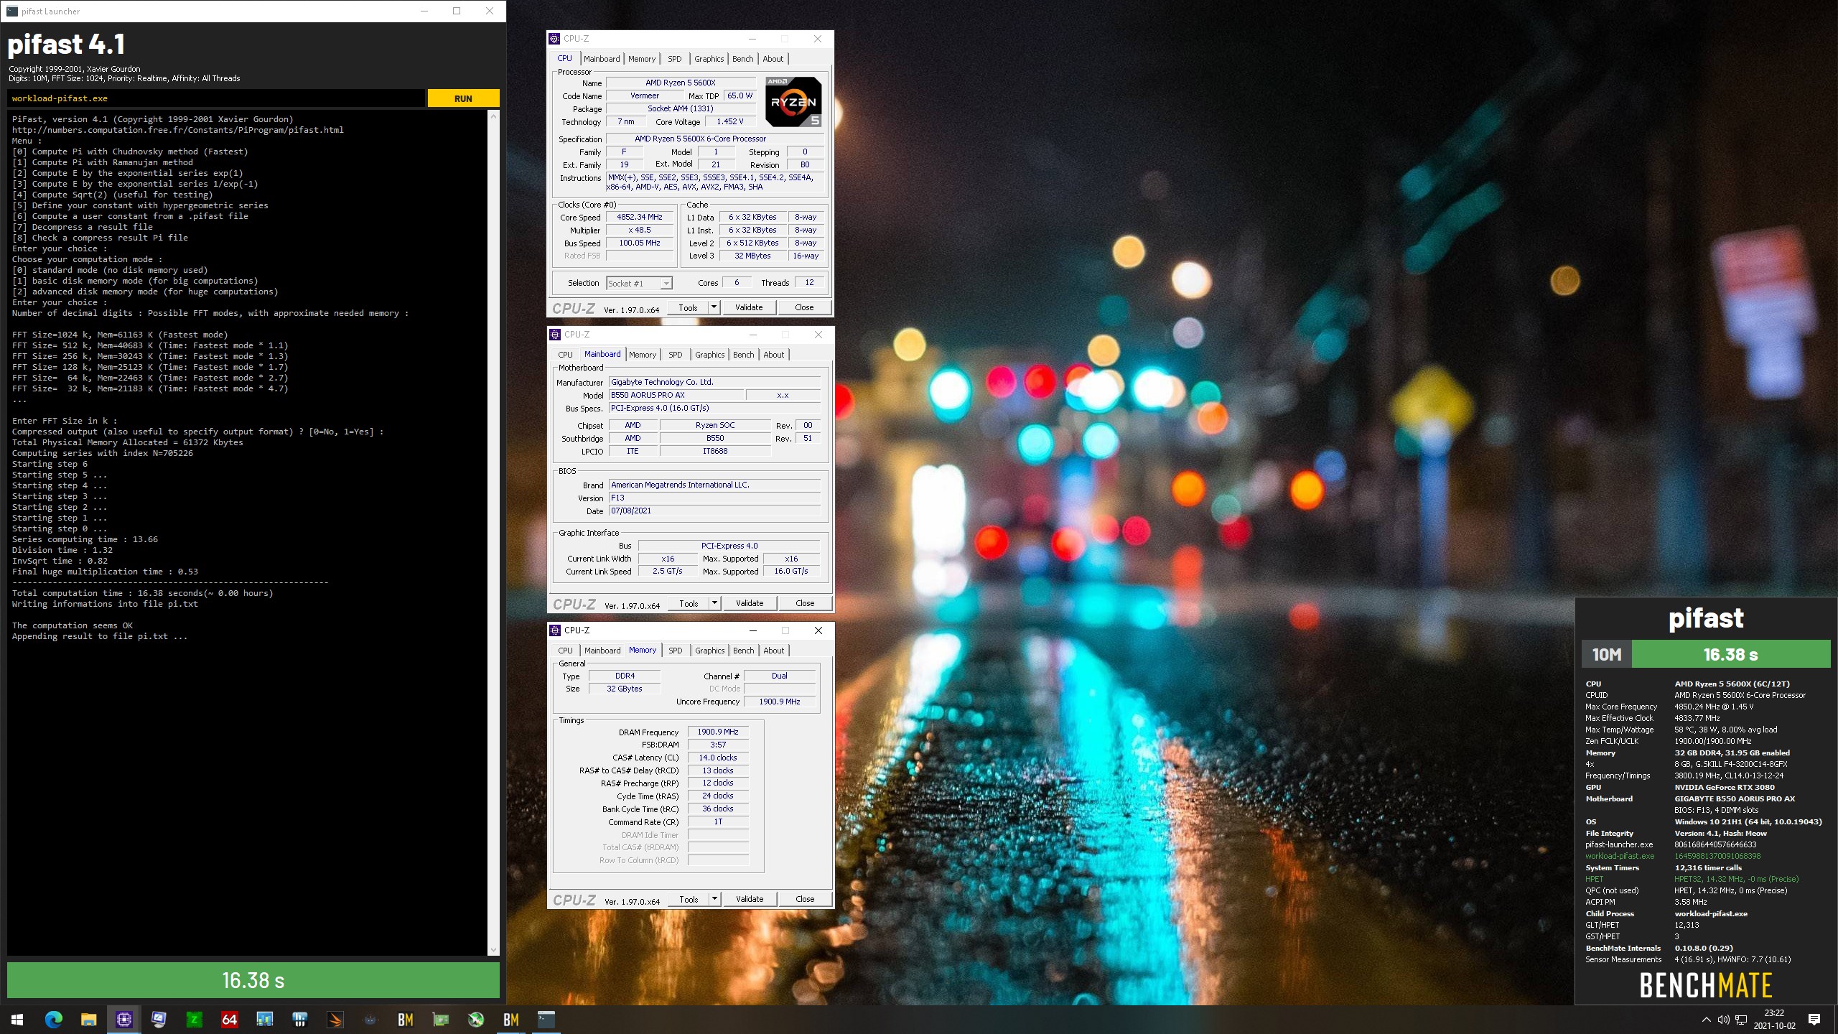Click the blue computer monitor taskbar icon
The width and height of the screenshot is (1838, 1034).
click(159, 1020)
